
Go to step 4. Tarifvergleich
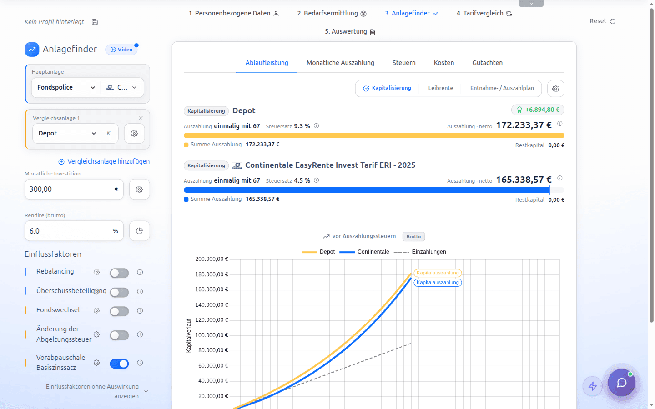(x=484, y=14)
